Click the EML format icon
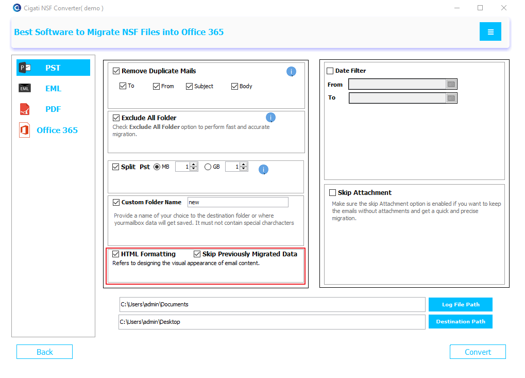 [x=25, y=88]
